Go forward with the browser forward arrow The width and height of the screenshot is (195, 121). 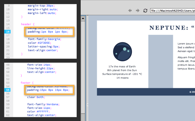coord(137,10)
